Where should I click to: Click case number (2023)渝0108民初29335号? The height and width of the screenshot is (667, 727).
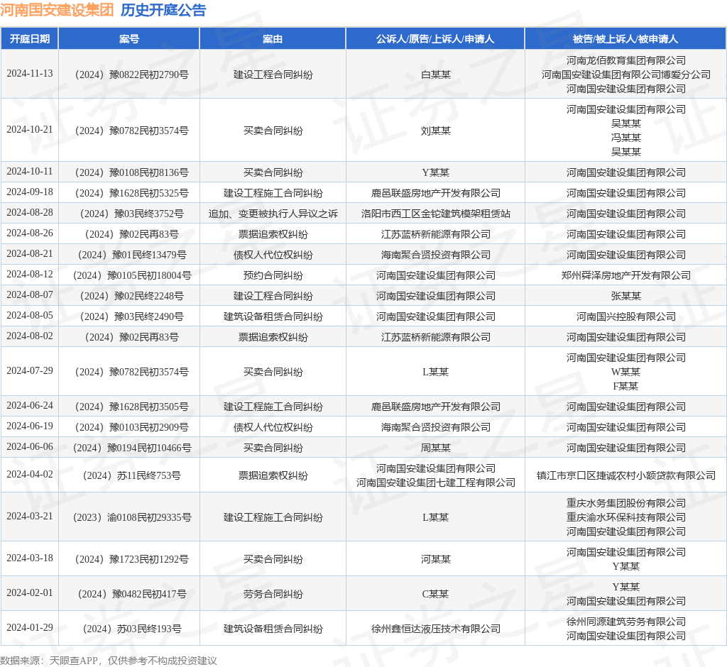[x=131, y=517]
